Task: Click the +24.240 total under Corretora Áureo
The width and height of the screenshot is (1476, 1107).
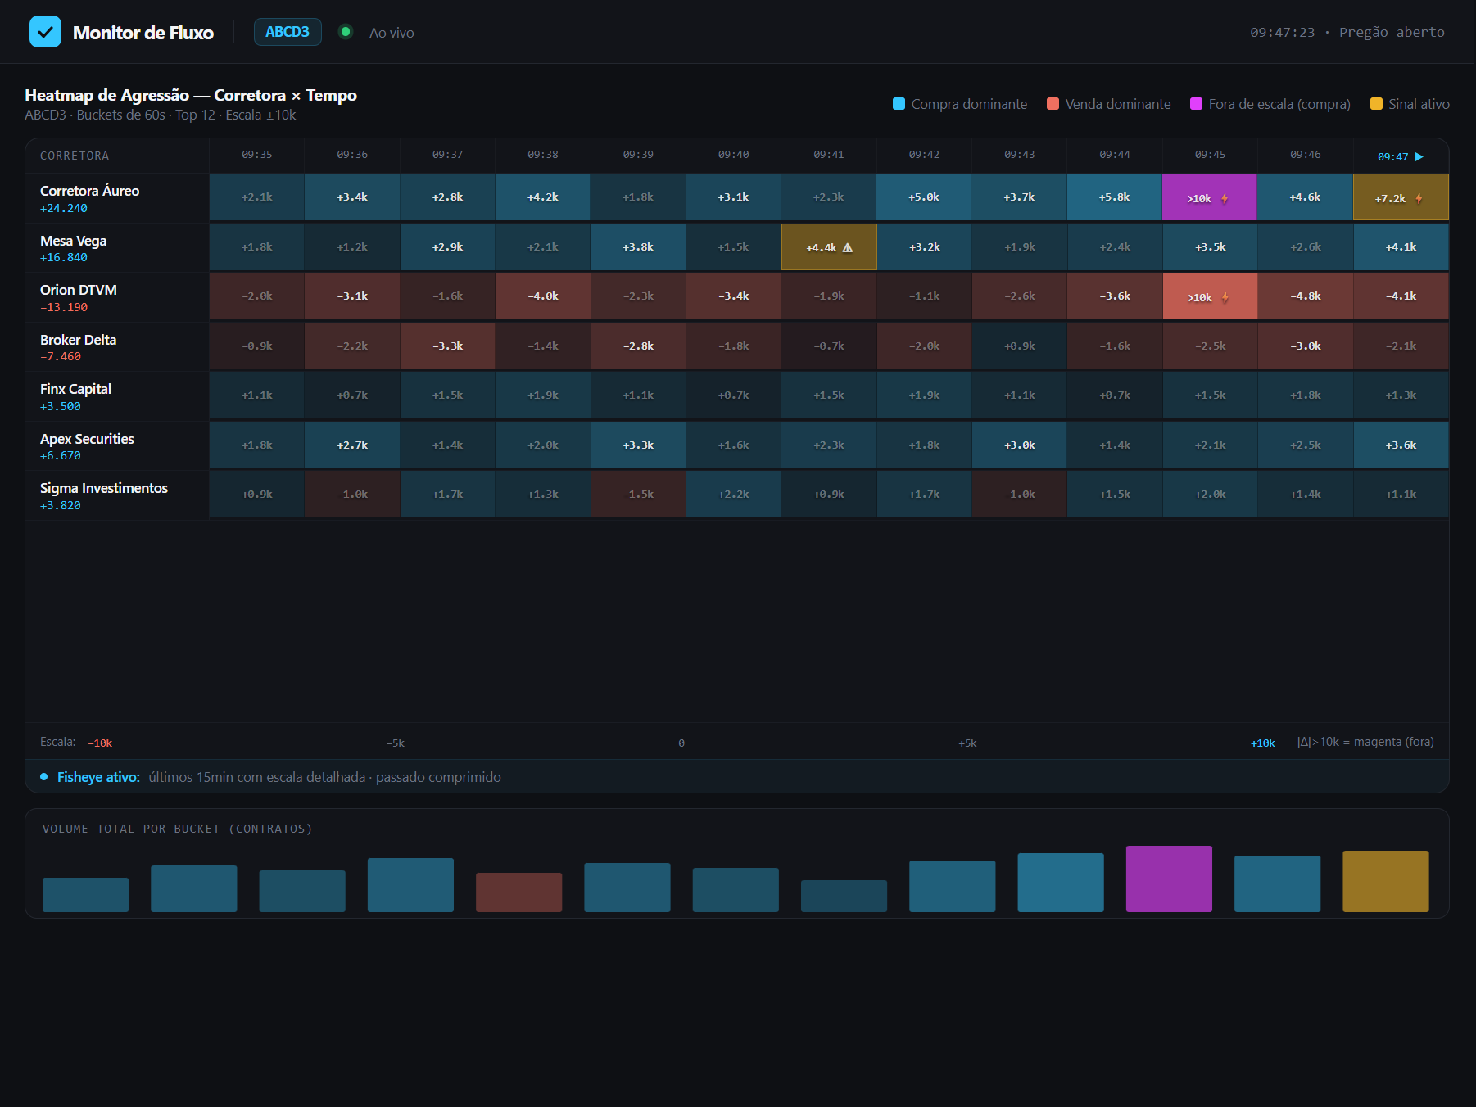Action: pos(64,208)
